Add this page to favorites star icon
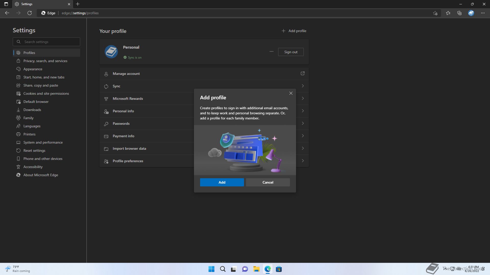This screenshot has width=490, height=275. point(435,13)
